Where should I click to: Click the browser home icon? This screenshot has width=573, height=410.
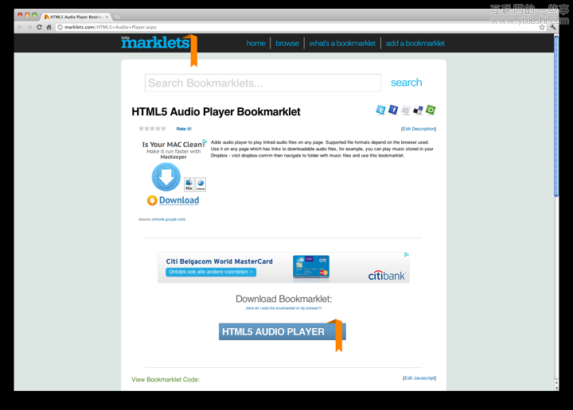point(49,27)
